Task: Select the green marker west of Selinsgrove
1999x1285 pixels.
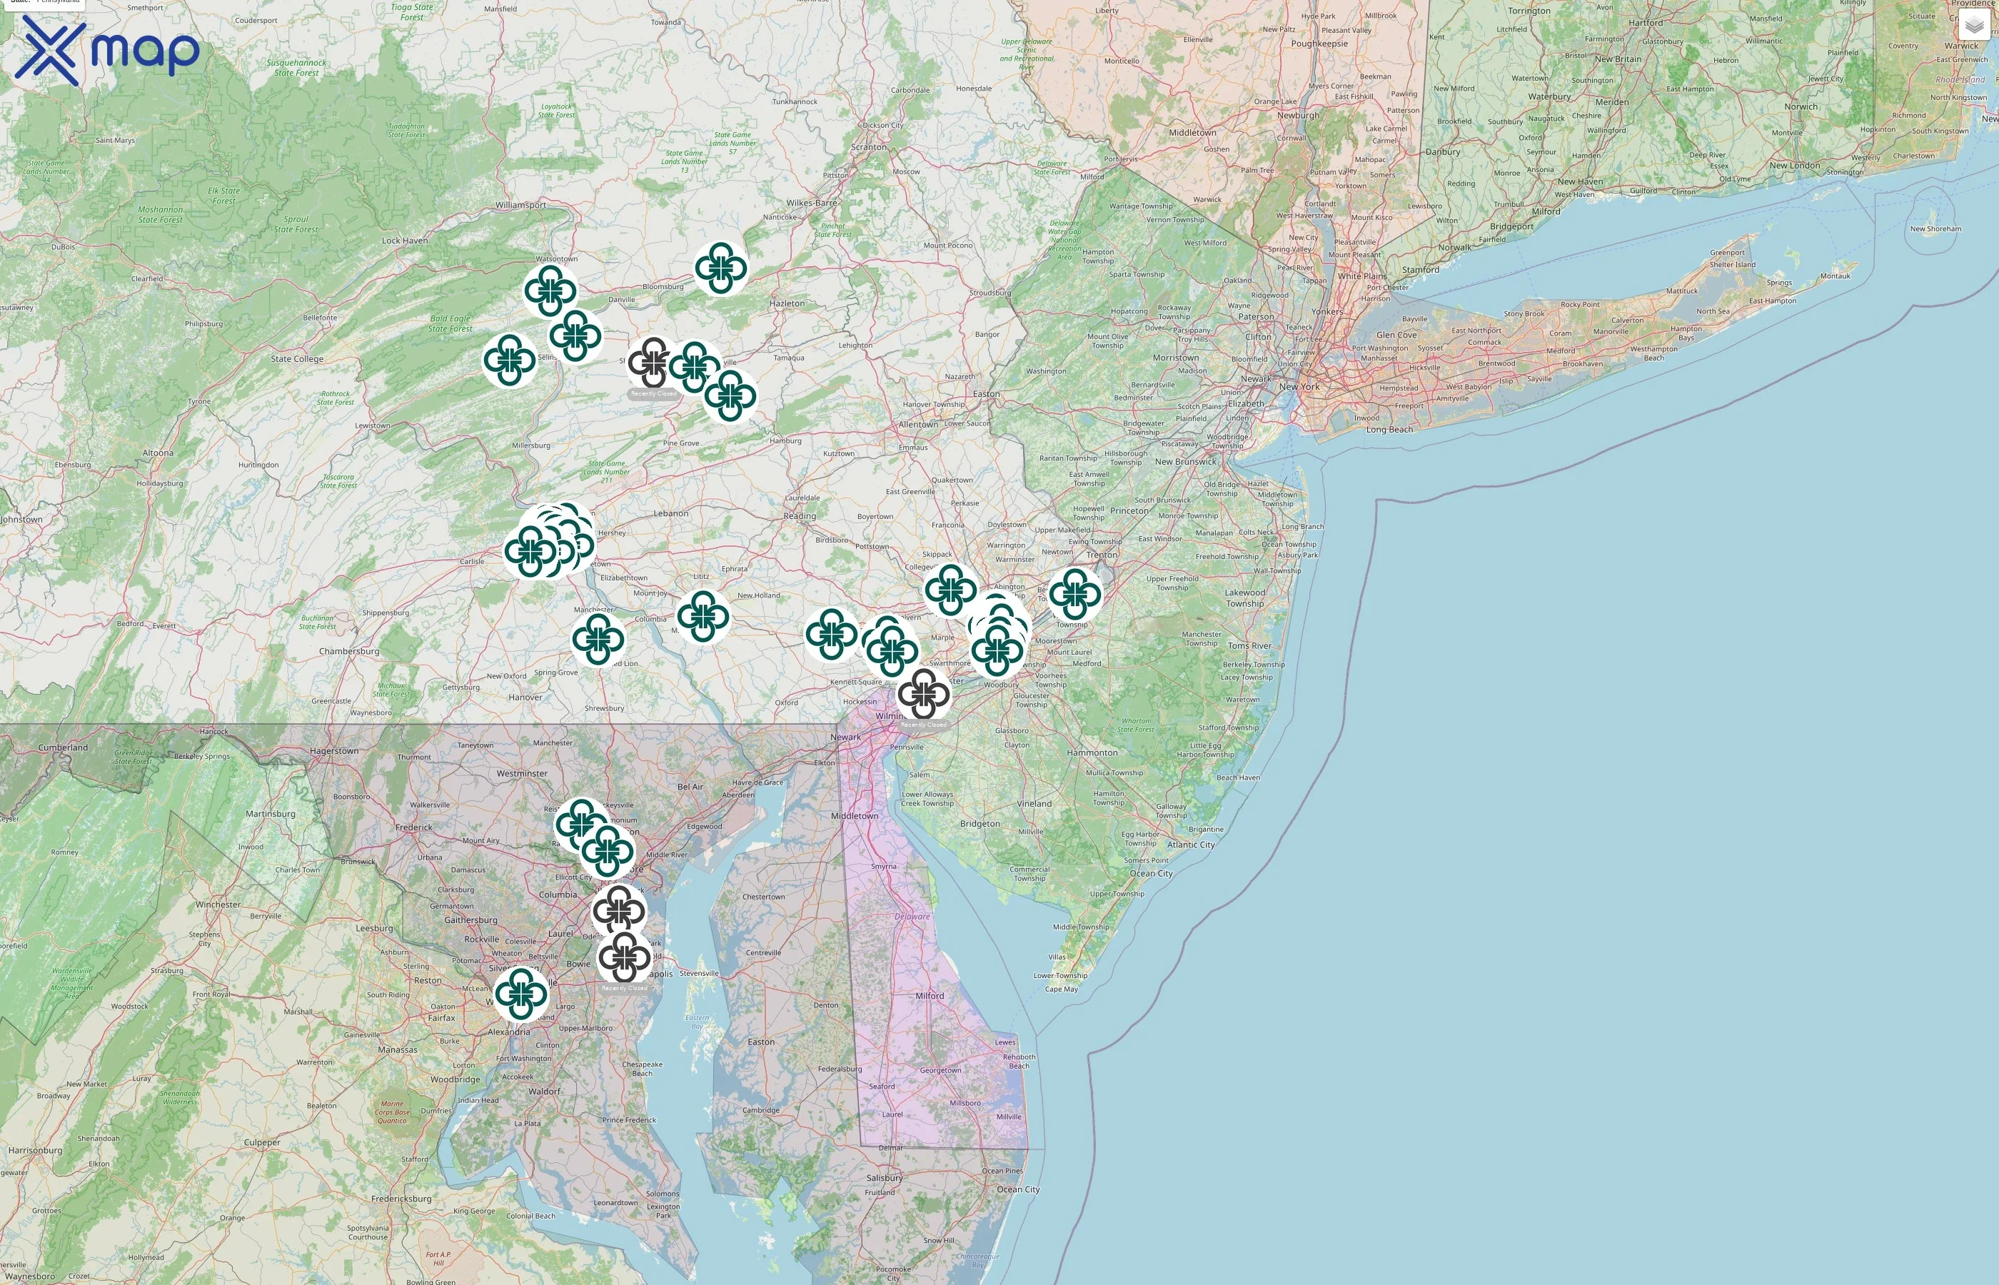Action: [x=509, y=361]
